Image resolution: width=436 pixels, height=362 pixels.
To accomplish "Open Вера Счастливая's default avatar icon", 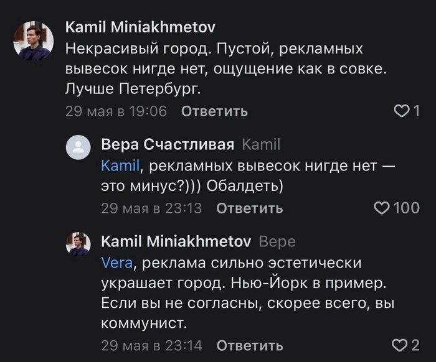I will pyautogui.click(x=78, y=147).
